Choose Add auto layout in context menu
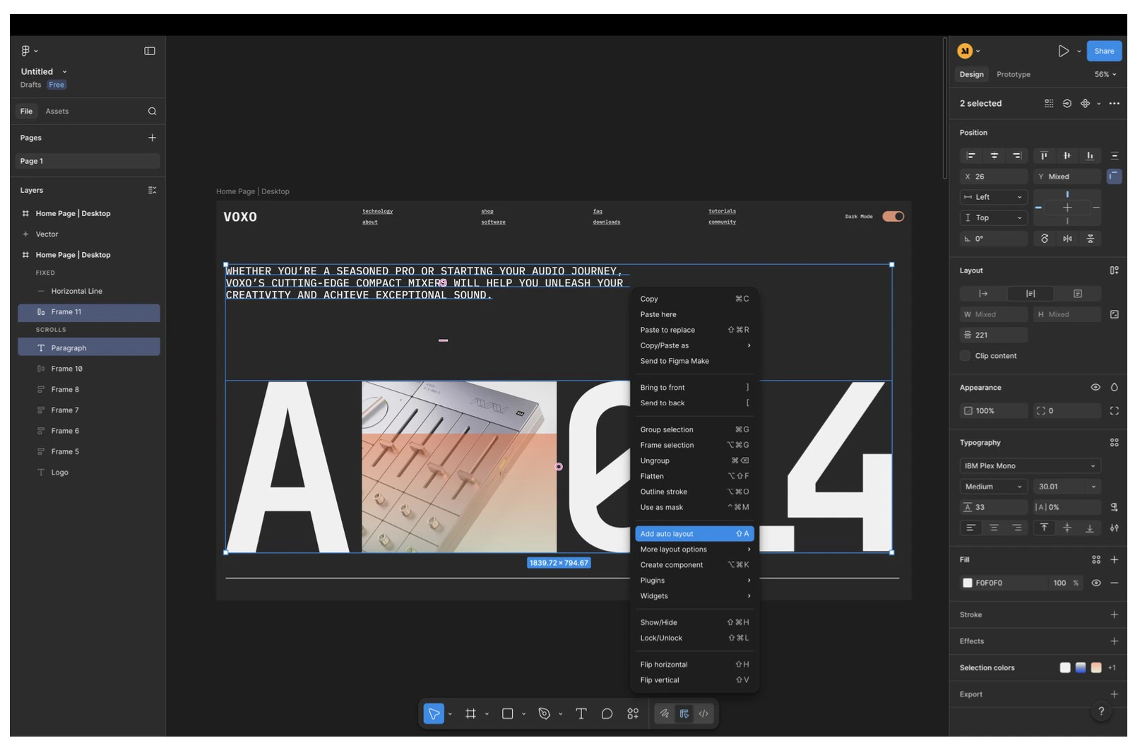 pos(695,534)
